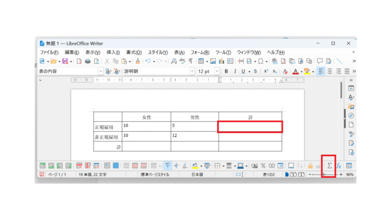Toggle Align Left paragraph alignment
Viewport: 386px width, 217px height.
pyautogui.click(x=321, y=71)
